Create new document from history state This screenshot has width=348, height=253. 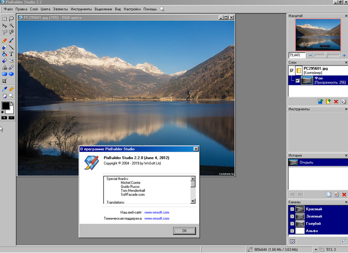click(329, 194)
